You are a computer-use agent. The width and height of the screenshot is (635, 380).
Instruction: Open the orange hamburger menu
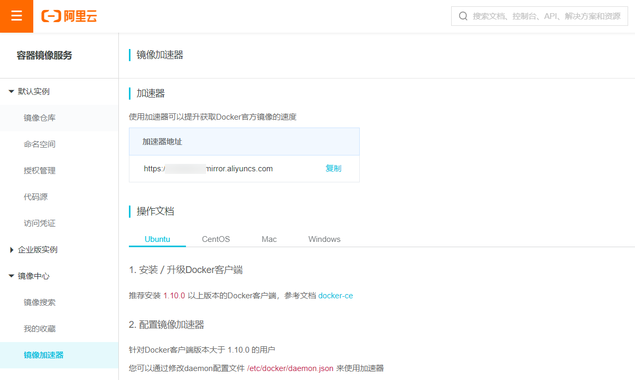point(16,16)
